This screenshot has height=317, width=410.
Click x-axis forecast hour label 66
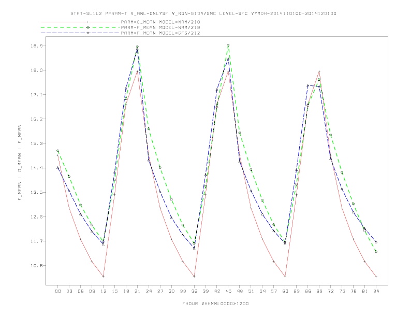coord(308,291)
